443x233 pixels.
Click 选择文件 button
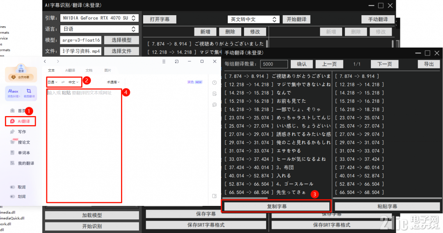click(x=121, y=51)
